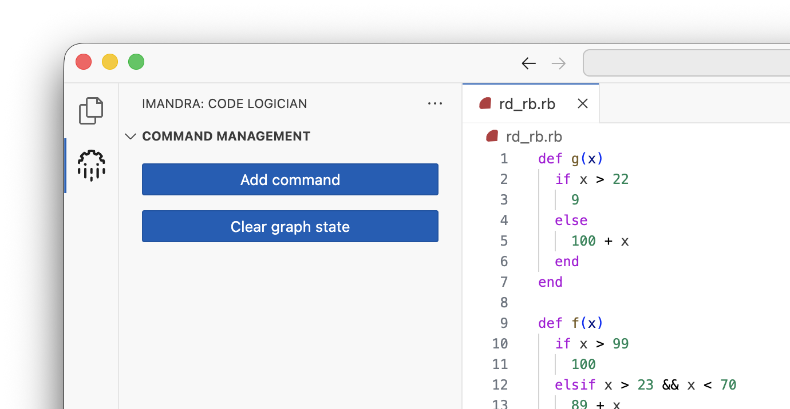The image size is (790, 409).
Task: Select COMMAND MANAGEMENT header text
Action: (x=227, y=136)
